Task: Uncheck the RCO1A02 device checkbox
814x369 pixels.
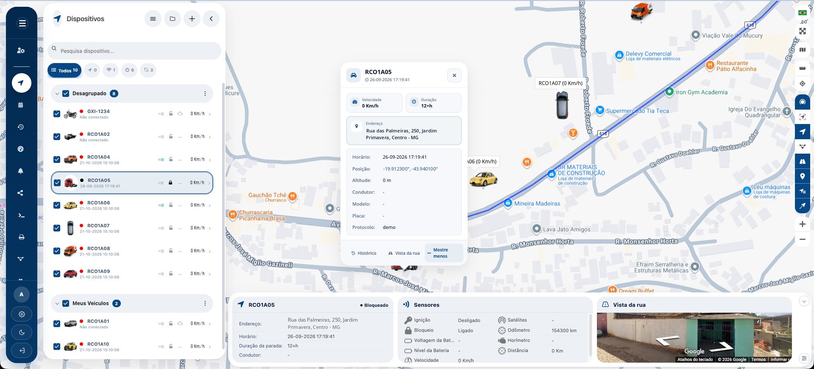Action: [57, 137]
